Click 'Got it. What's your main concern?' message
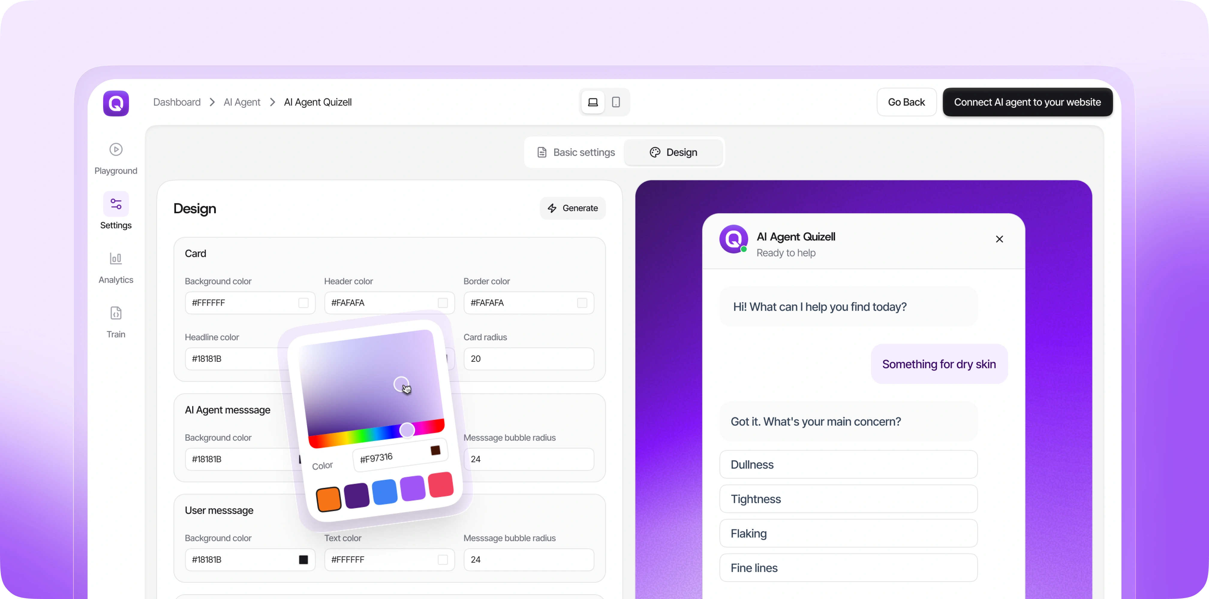 coord(849,421)
